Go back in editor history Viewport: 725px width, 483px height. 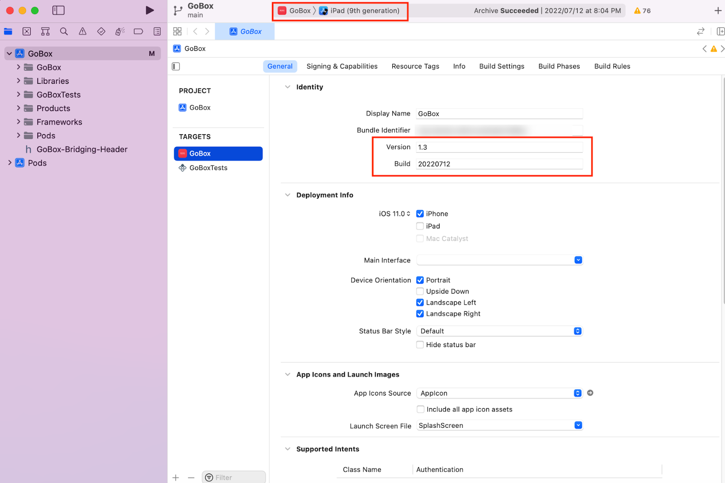[x=195, y=31]
